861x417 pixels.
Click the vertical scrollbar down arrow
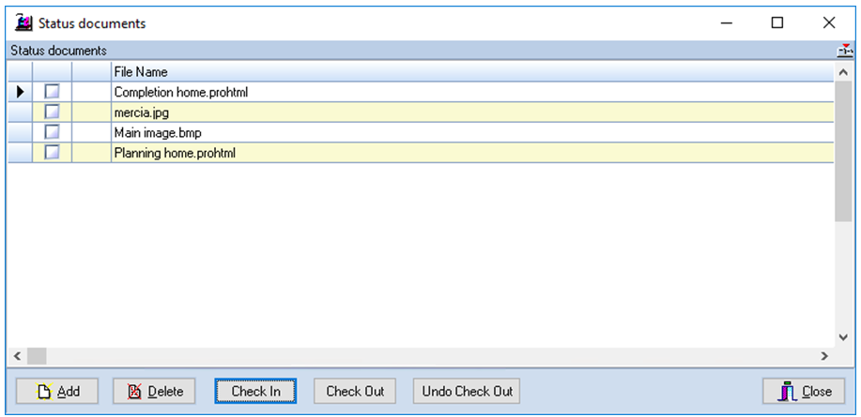pyautogui.click(x=843, y=337)
